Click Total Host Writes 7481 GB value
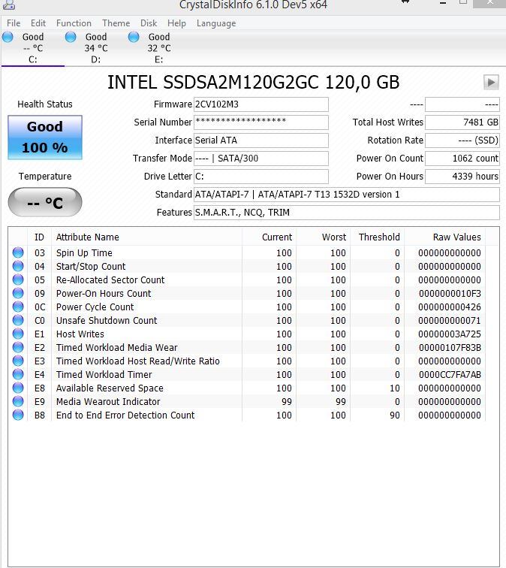Viewport: 506px width, 568px height. [x=462, y=122]
